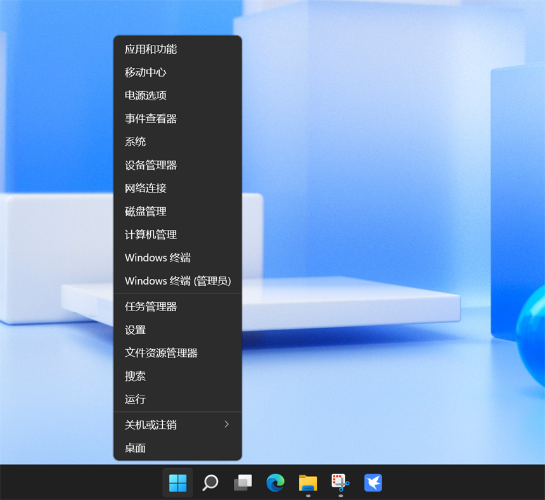Open 网络连接 from the list
Screen dimensions: 545x500
[146, 188]
